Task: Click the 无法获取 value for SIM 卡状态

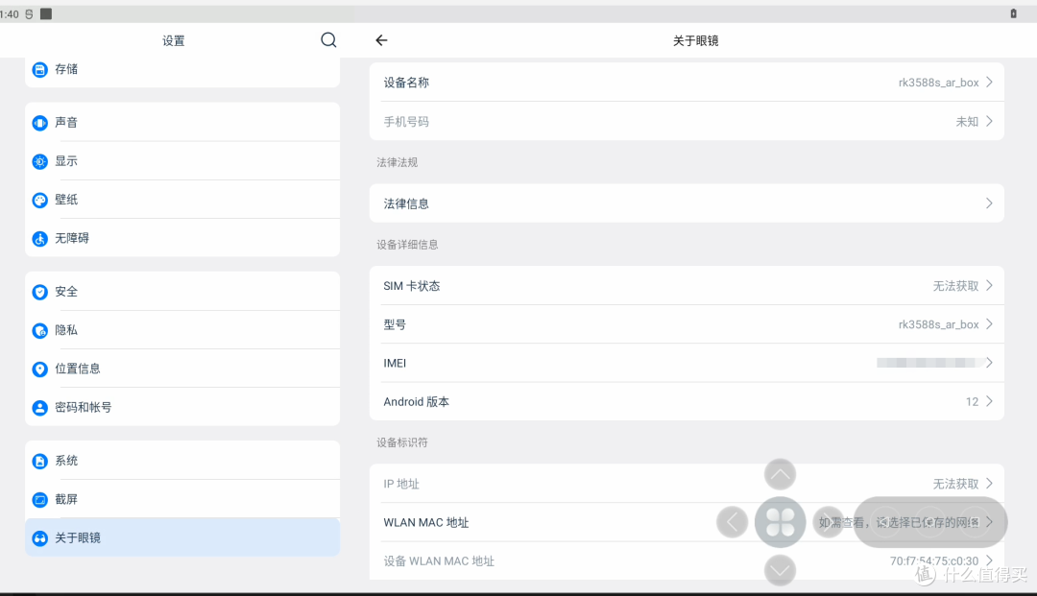Action: point(955,286)
